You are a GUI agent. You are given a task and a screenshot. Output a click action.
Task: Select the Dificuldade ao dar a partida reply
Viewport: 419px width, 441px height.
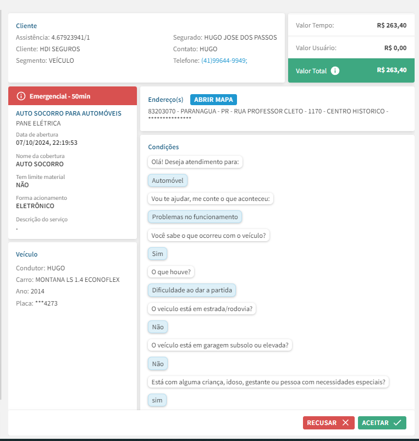tap(192, 290)
